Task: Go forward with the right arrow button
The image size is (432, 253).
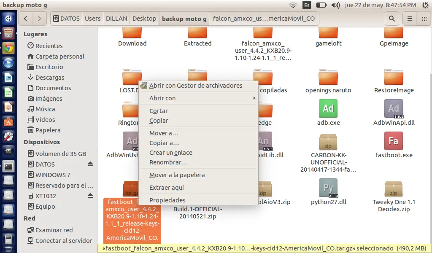Action: click(39, 19)
